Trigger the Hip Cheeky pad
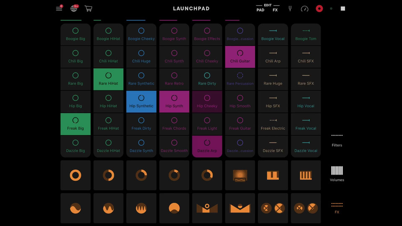Screen dimensions: 402x226 pos(207,102)
